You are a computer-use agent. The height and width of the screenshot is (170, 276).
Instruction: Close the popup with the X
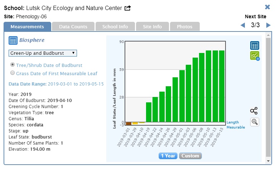click(267, 7)
